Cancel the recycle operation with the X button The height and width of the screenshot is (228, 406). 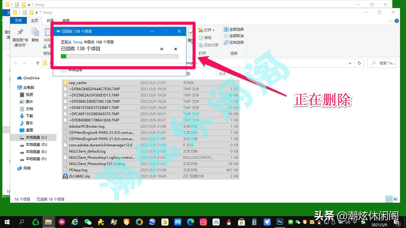click(x=175, y=49)
